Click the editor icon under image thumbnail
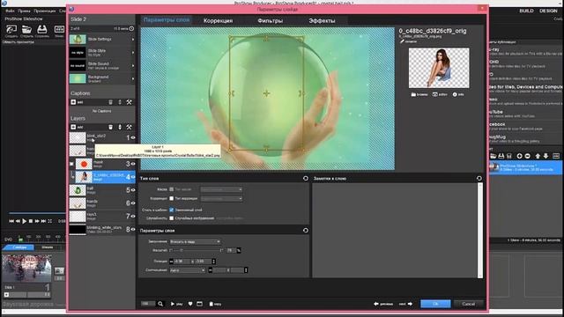Screen dimensions: 564x317 tap(434, 94)
